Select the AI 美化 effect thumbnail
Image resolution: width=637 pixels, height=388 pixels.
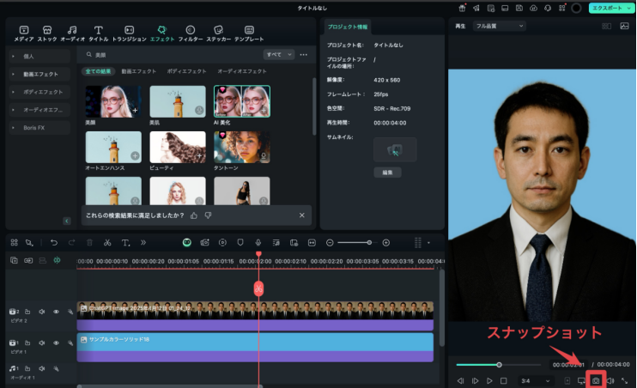pyautogui.click(x=241, y=101)
